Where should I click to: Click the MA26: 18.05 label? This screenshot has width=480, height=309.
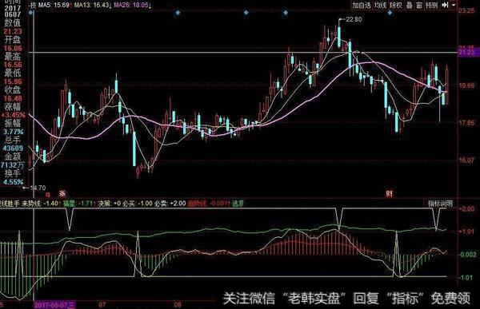132,6
